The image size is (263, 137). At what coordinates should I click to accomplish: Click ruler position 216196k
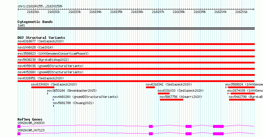(137, 12)
